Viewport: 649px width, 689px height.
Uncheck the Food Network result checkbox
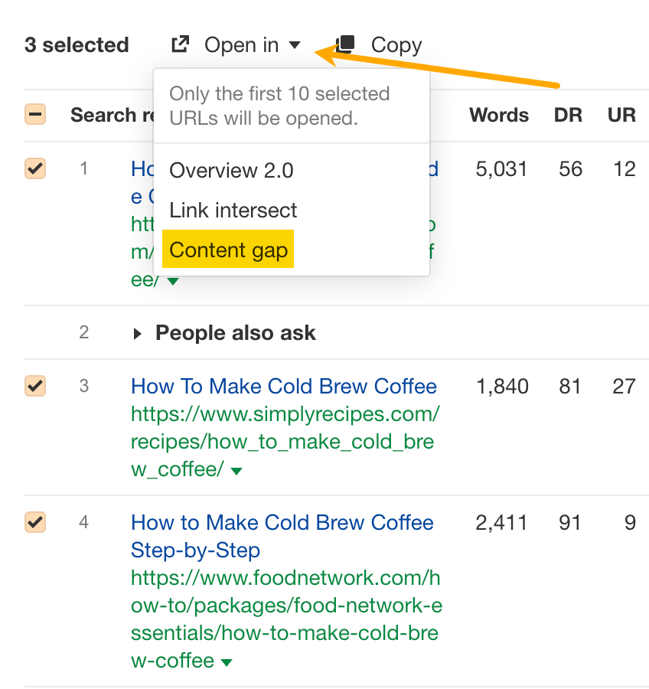(x=34, y=523)
